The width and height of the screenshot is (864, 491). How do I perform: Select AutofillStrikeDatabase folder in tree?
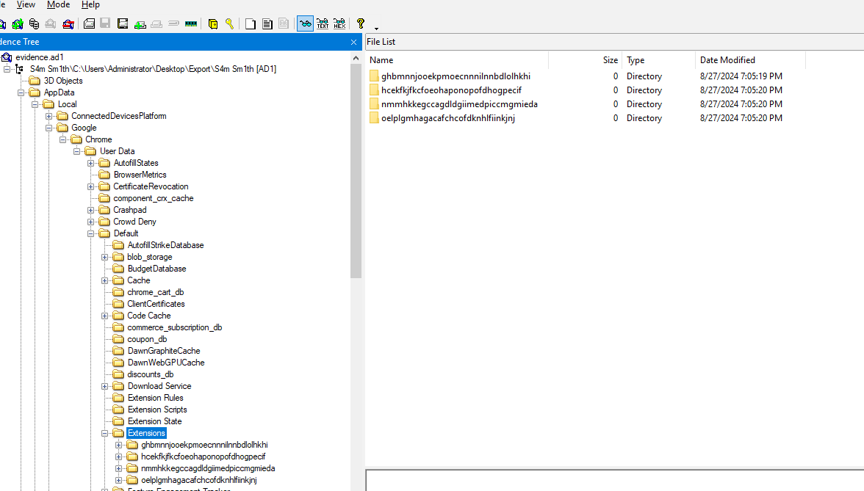[165, 245]
